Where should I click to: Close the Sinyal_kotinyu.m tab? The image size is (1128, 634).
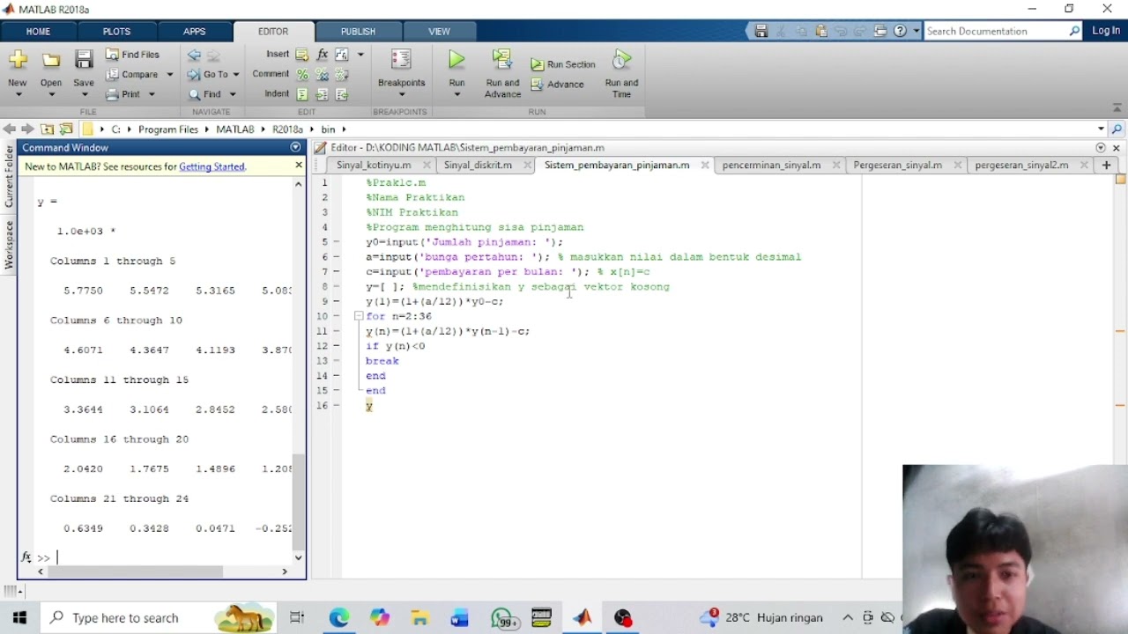(427, 166)
